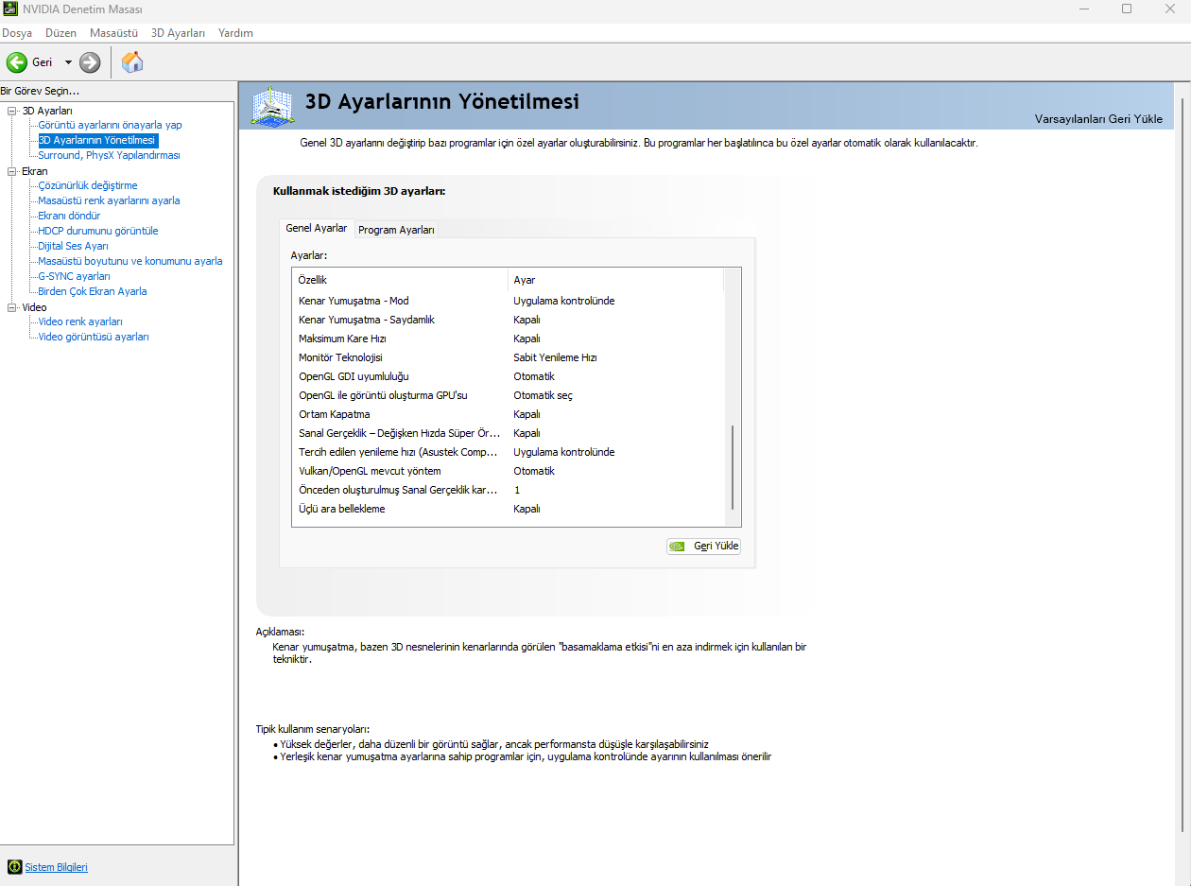Select Ortam Kapatma row
Viewport: 1191px width, 886px height.
pyautogui.click(x=508, y=414)
